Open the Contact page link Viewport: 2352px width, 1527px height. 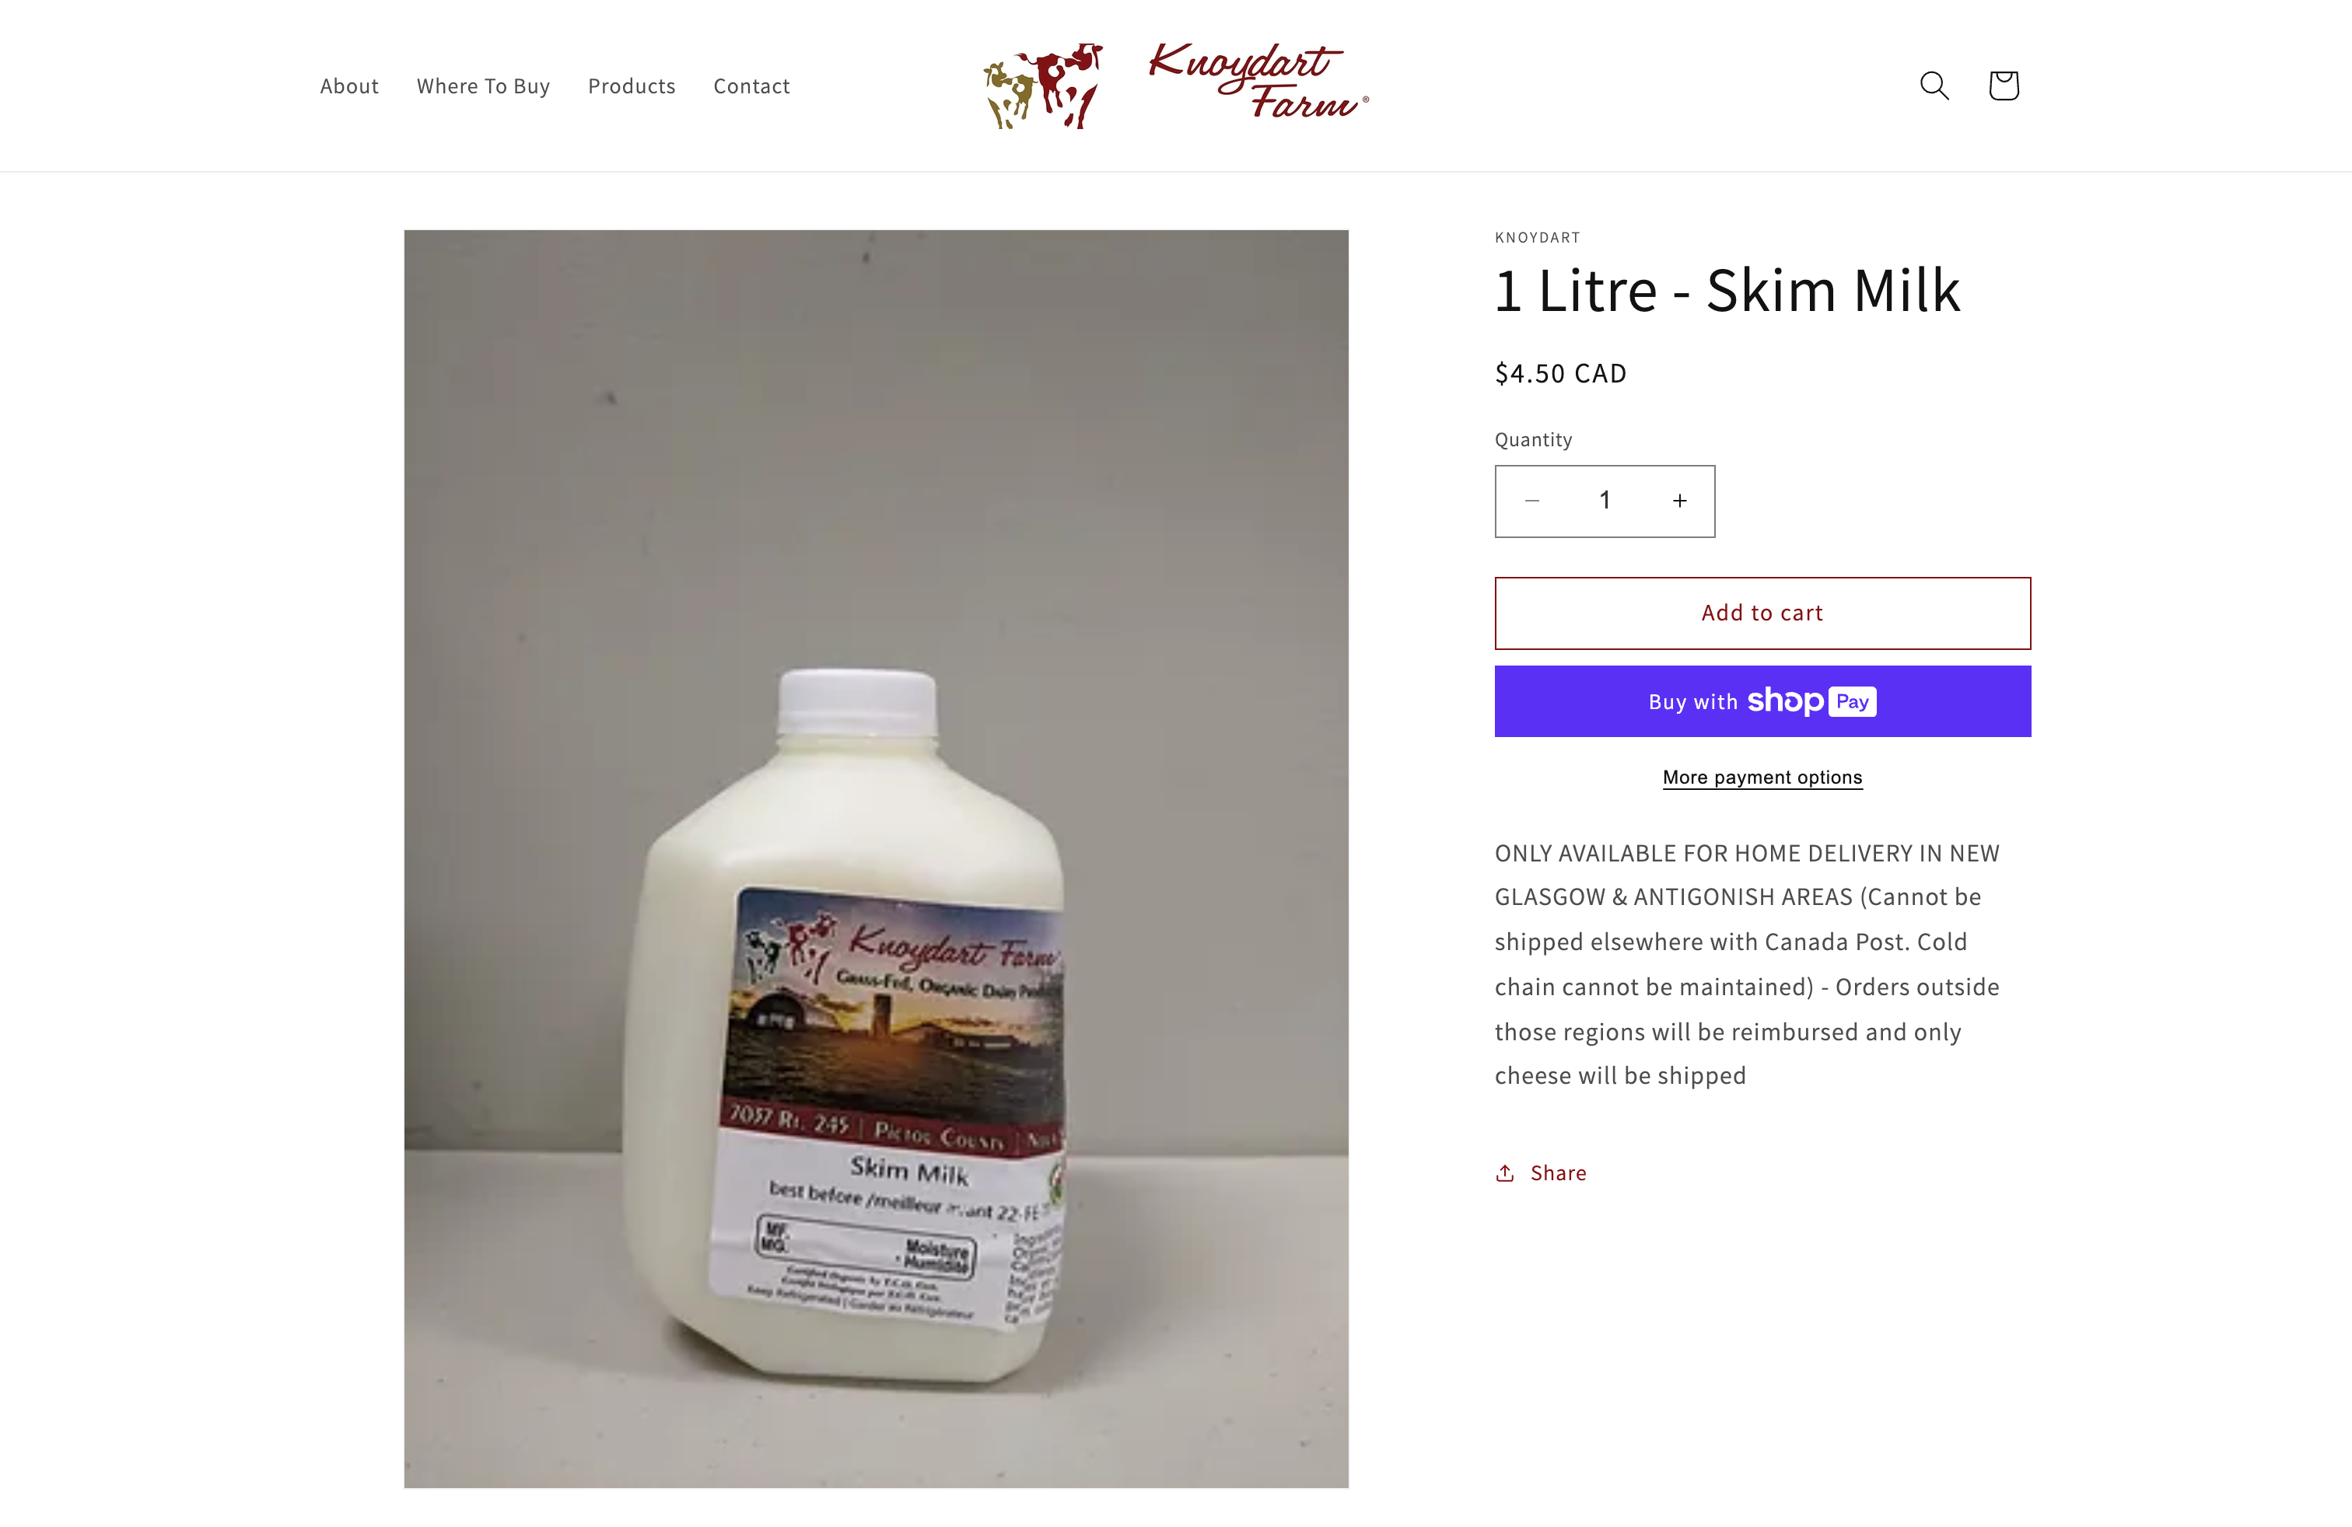(x=751, y=86)
